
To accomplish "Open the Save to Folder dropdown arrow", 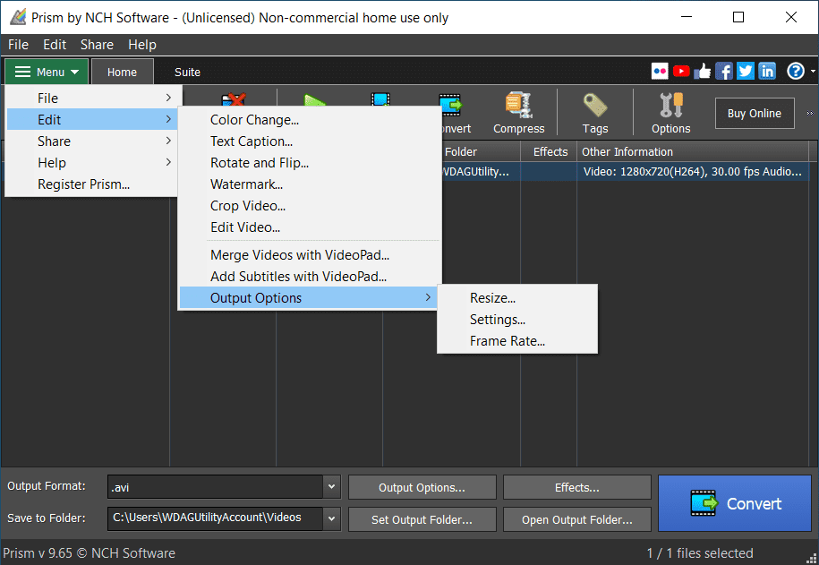I will click(331, 519).
